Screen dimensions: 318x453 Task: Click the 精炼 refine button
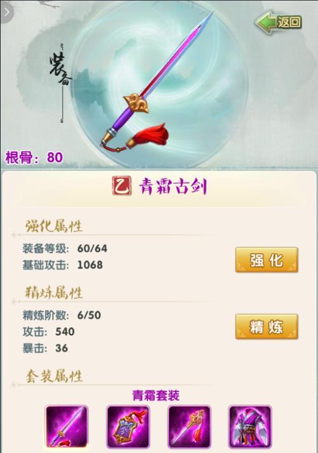point(266,327)
